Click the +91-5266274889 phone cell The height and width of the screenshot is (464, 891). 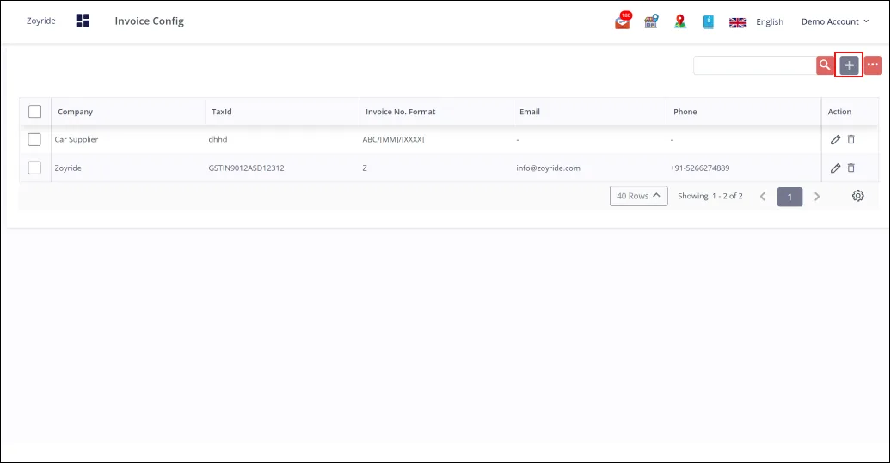(x=699, y=168)
